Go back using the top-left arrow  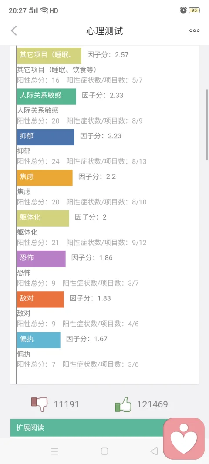tap(14, 30)
